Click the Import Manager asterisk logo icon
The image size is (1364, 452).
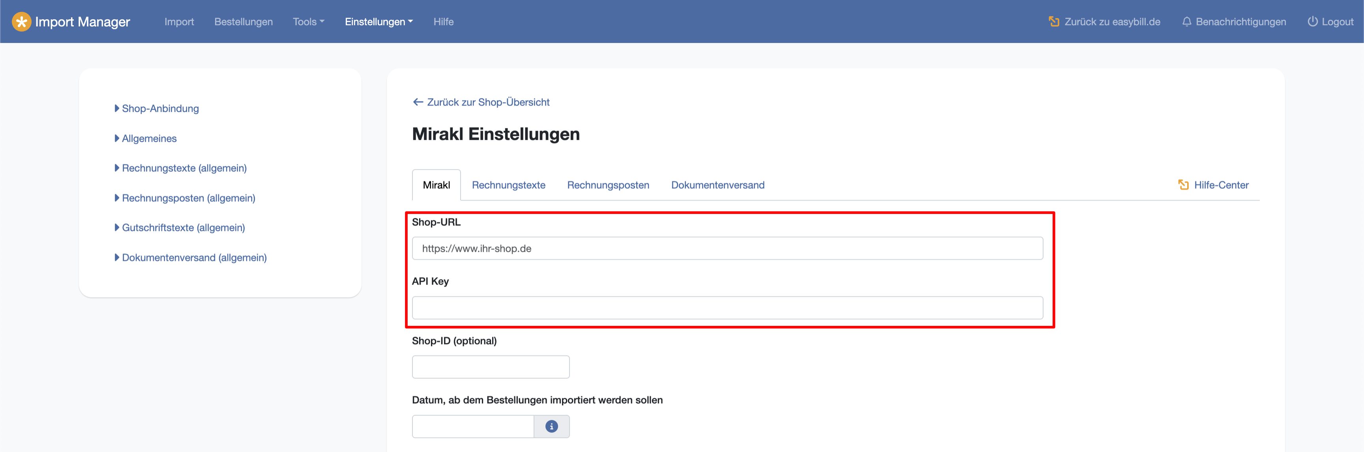tap(21, 22)
